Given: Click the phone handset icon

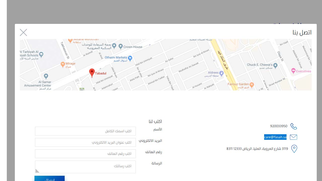Looking at the screenshot, I should click(x=294, y=126).
